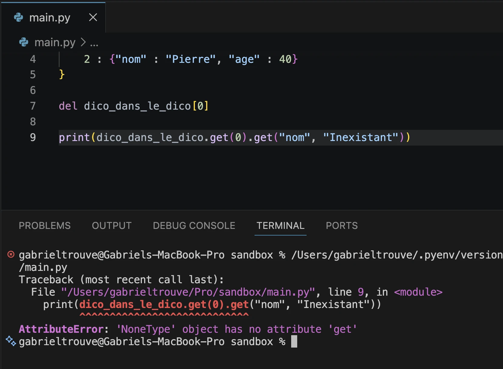503x369 pixels.
Task: Show the DEBUG CONSOLE tab
Action: (194, 226)
